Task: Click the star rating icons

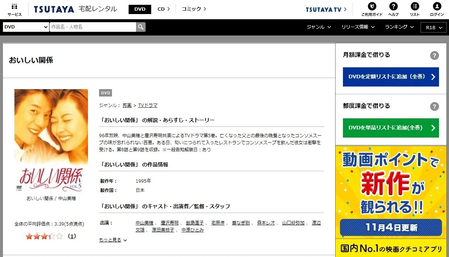Action: 44,236
